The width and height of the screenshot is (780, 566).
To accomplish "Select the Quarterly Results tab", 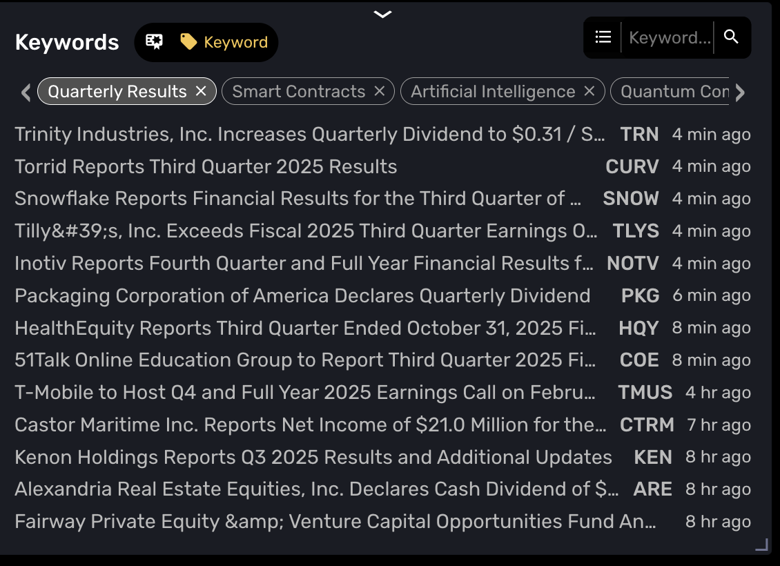I will point(117,92).
